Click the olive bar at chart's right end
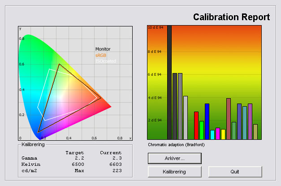The image size is (281, 186). [255, 132]
